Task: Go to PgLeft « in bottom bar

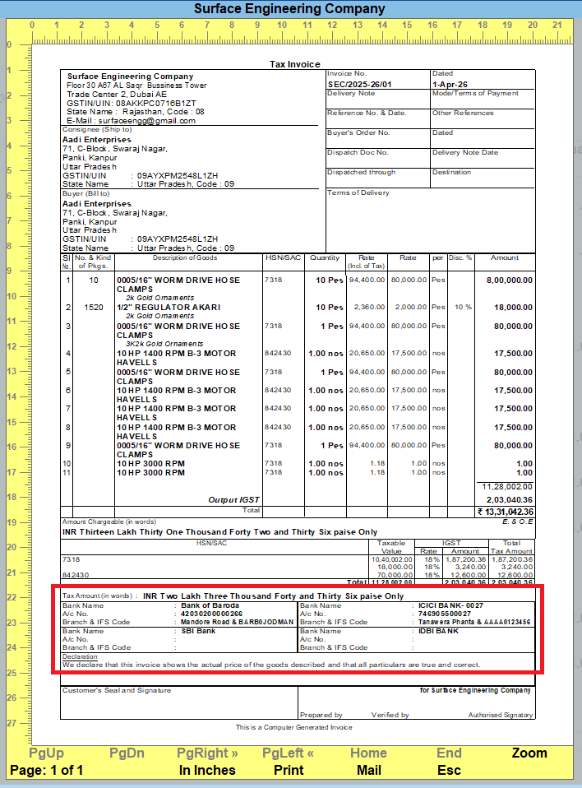Action: [x=289, y=753]
